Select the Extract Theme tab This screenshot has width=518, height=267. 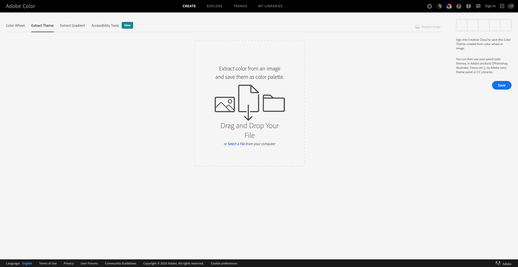click(42, 25)
